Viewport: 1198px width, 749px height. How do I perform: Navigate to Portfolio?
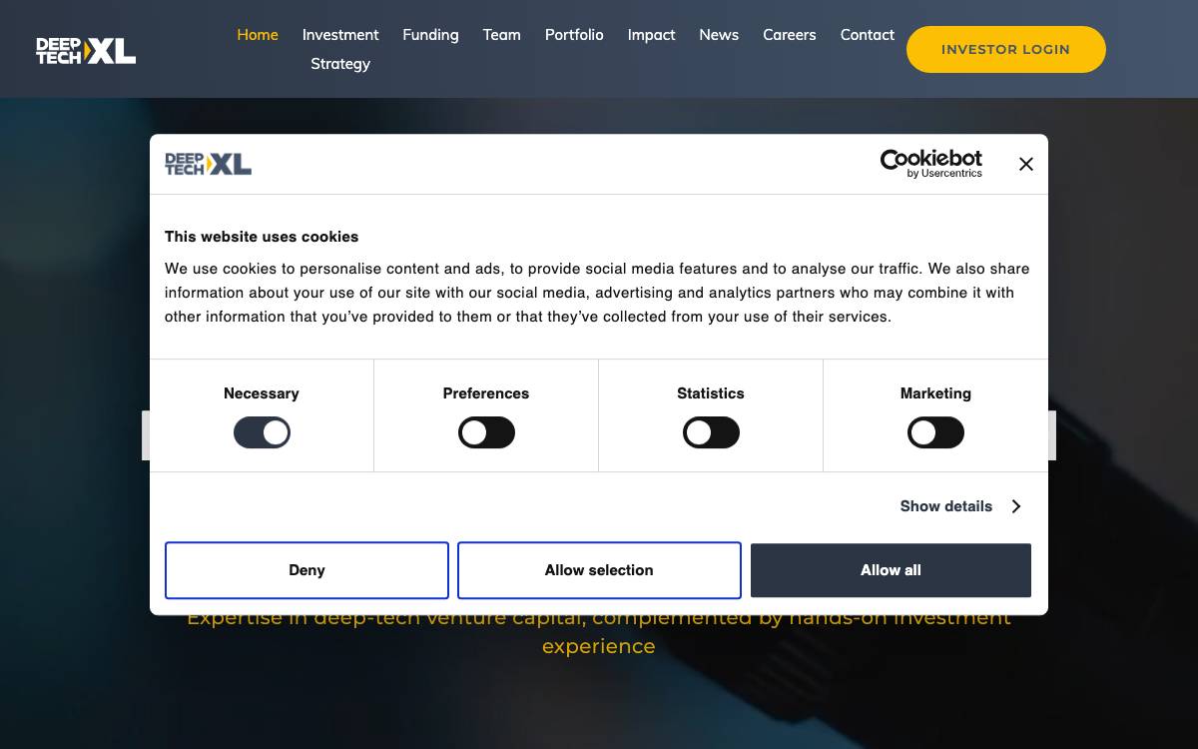[x=574, y=34]
